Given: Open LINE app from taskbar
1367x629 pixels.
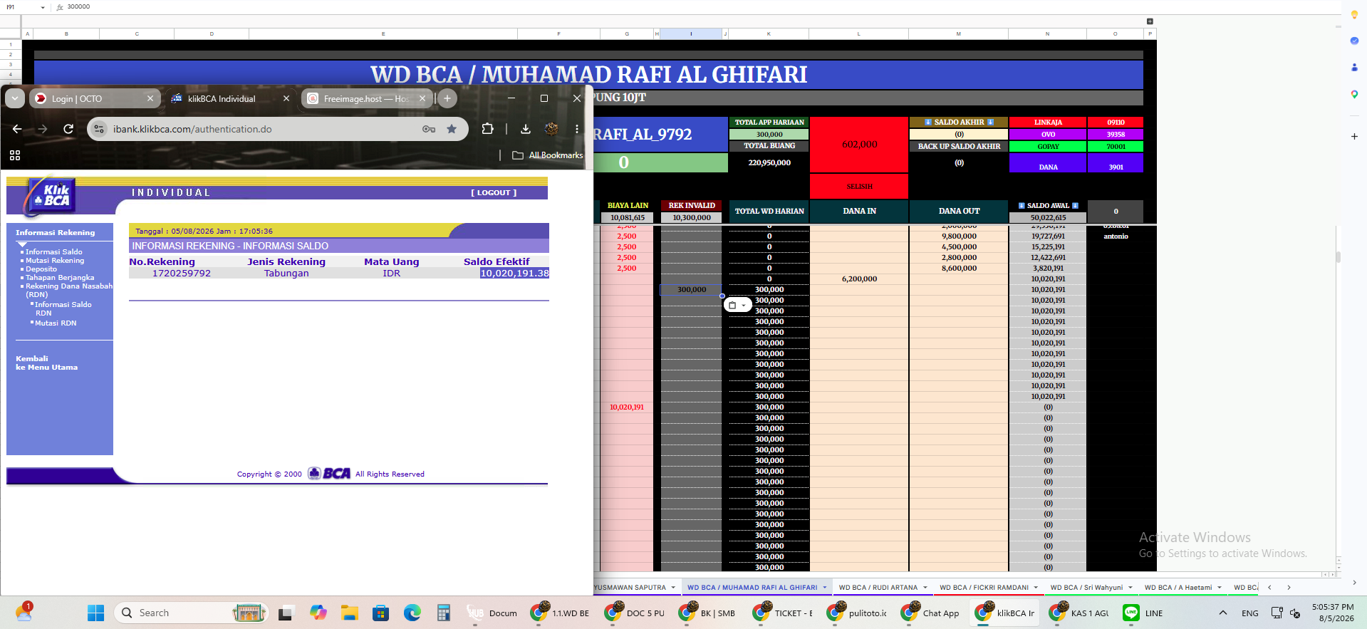Looking at the screenshot, I should click(x=1143, y=613).
